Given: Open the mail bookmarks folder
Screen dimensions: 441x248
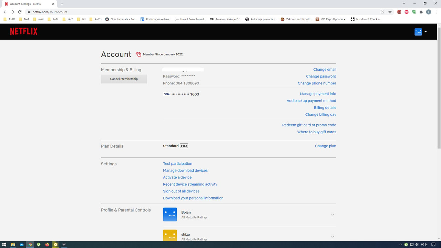Looking at the screenshot, I should pyautogui.click(x=38, y=19).
